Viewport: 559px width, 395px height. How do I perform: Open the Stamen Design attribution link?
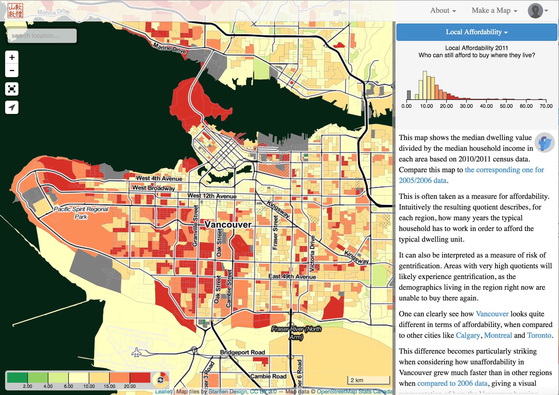click(228, 391)
